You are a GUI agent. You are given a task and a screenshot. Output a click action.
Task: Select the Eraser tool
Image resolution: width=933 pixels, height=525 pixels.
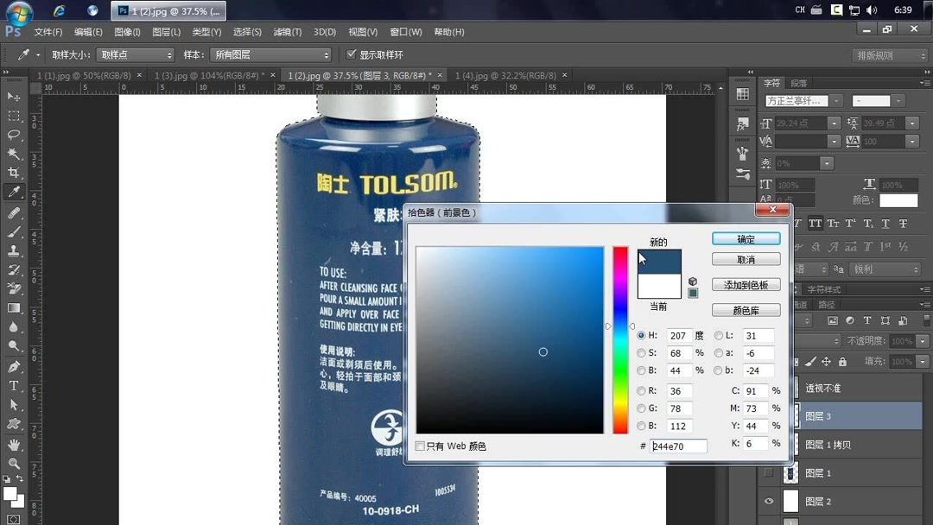12,288
